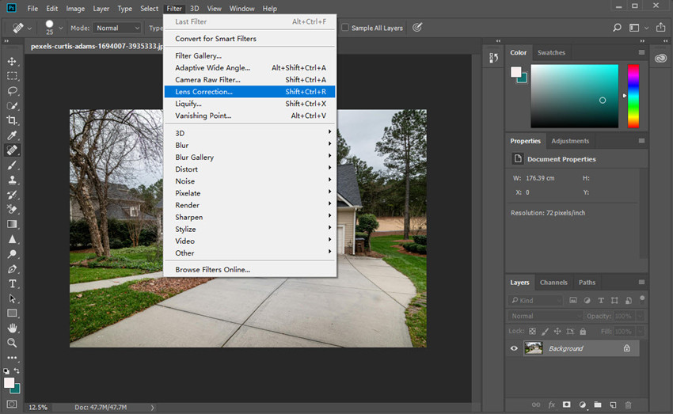673x414 pixels.
Task: Select the Crop tool
Action: tap(12, 120)
